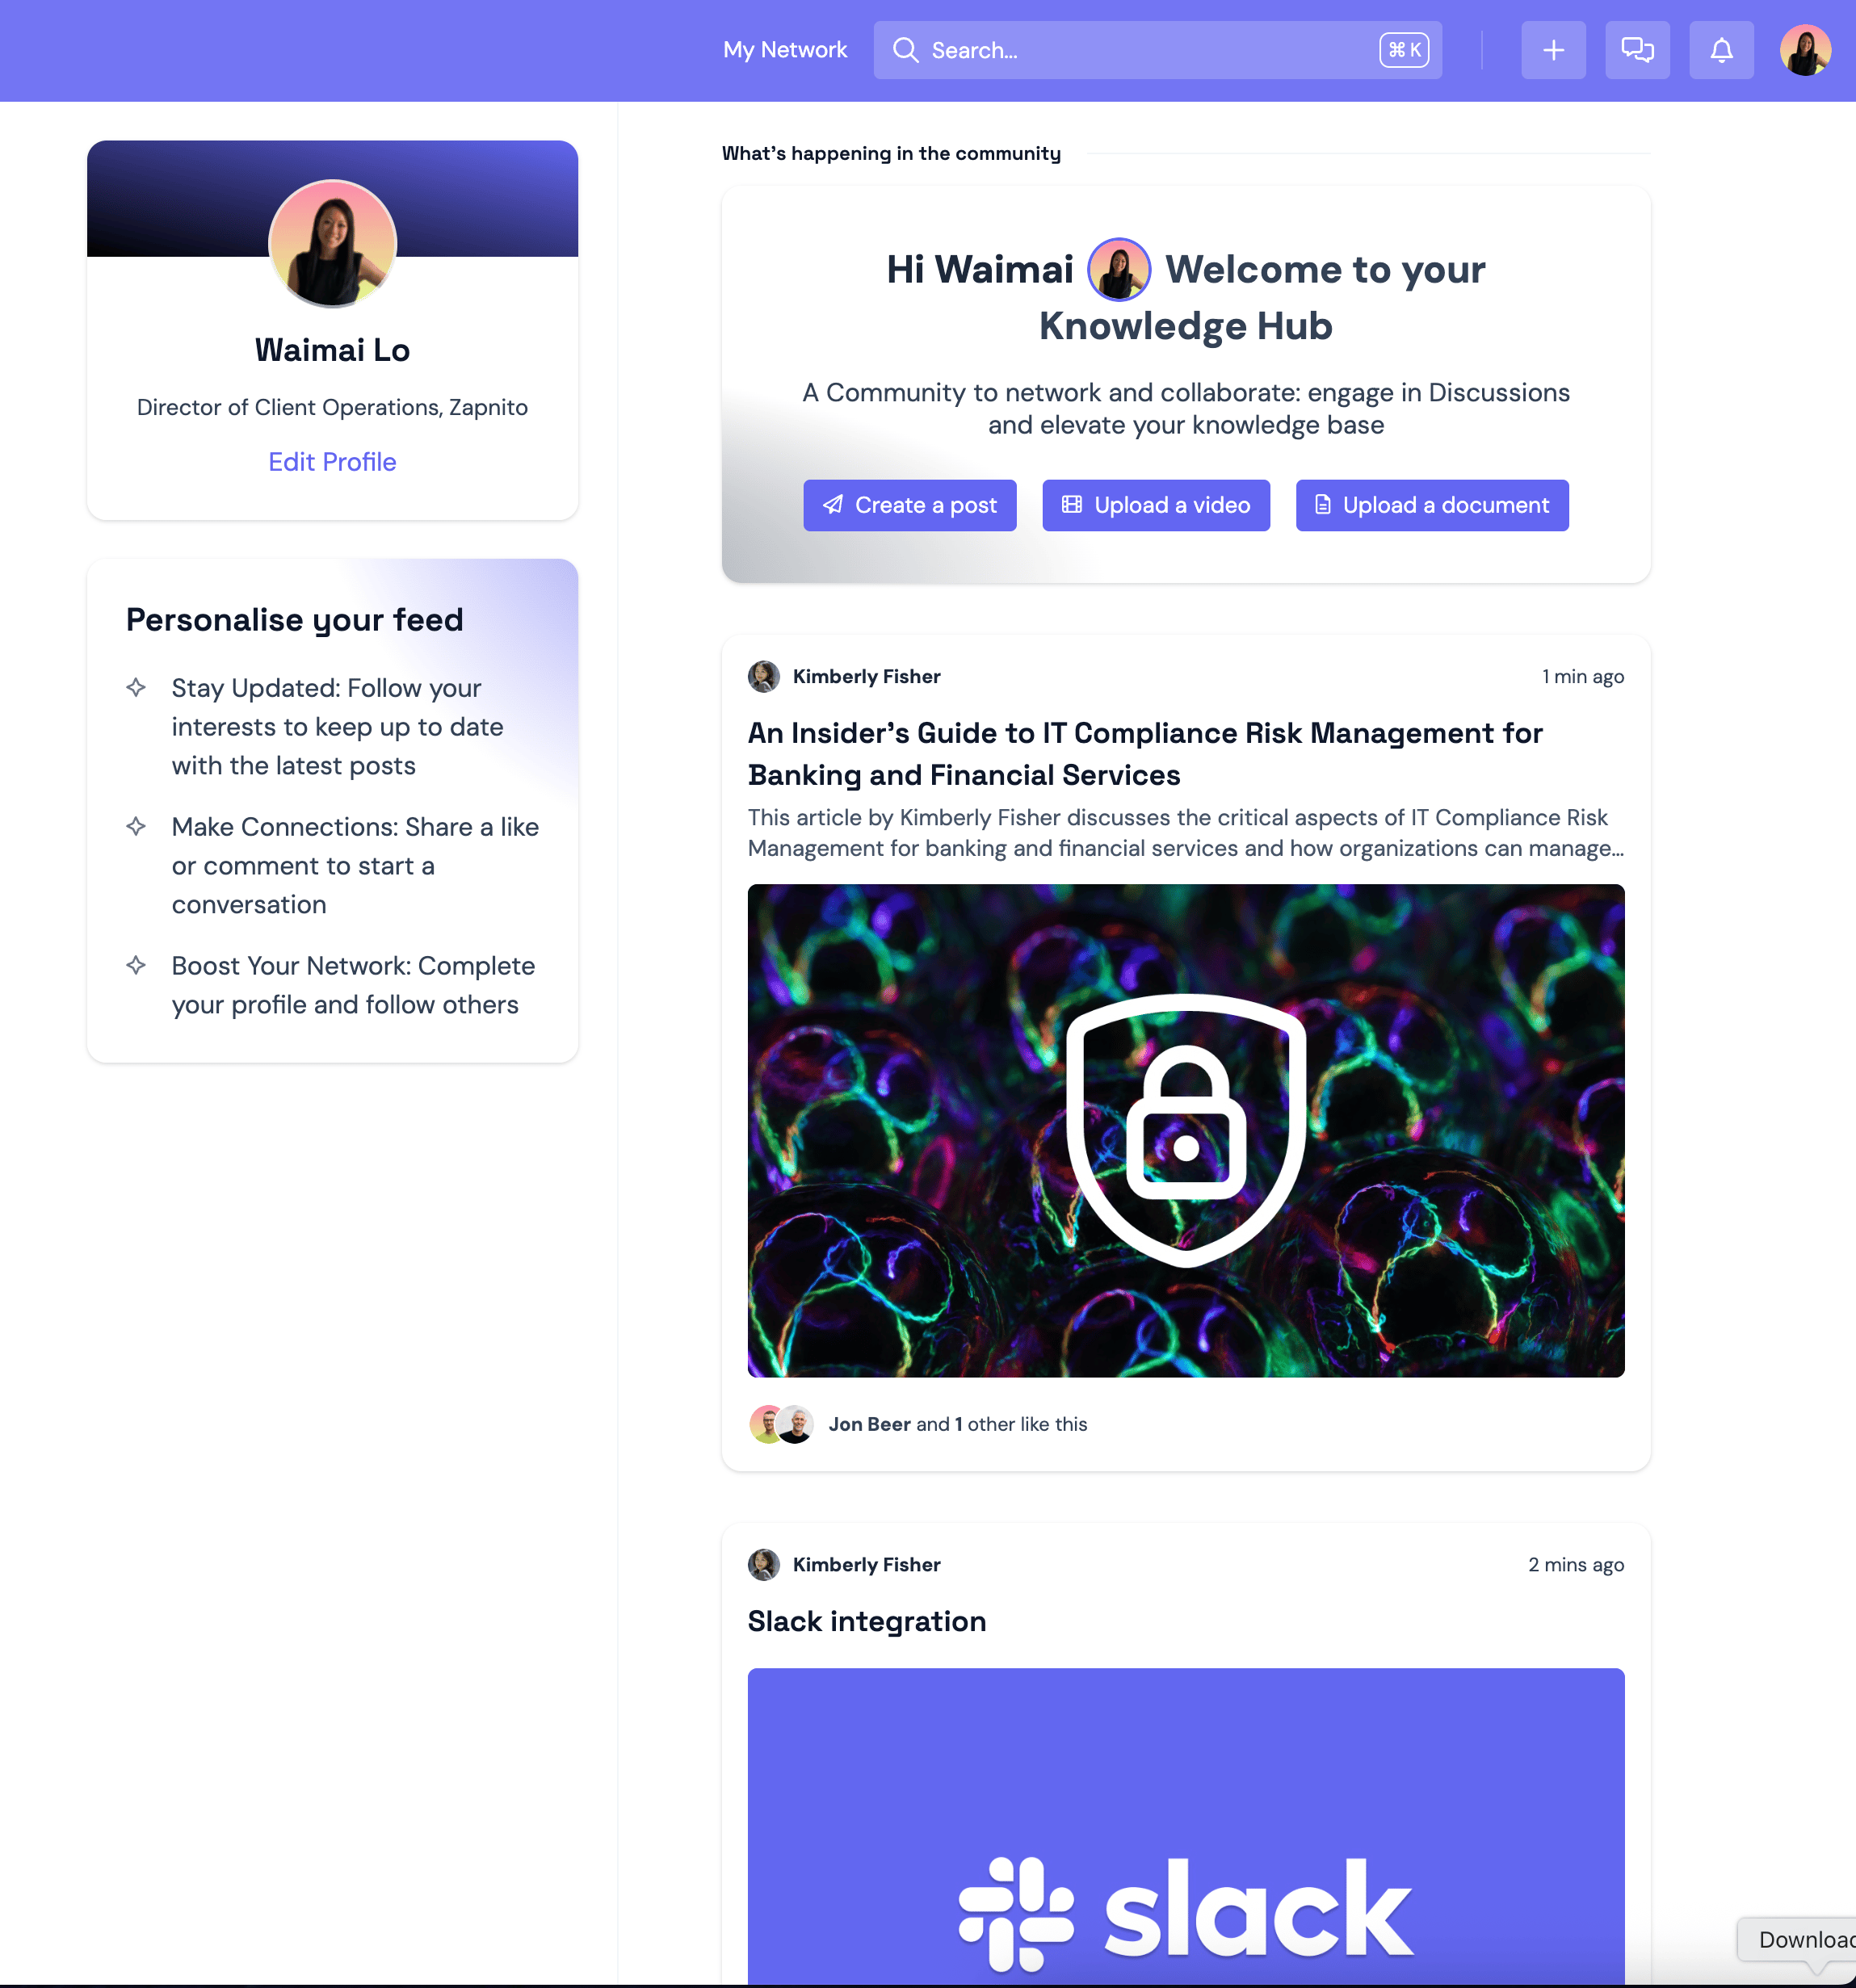Click the Search input field

(x=1157, y=50)
